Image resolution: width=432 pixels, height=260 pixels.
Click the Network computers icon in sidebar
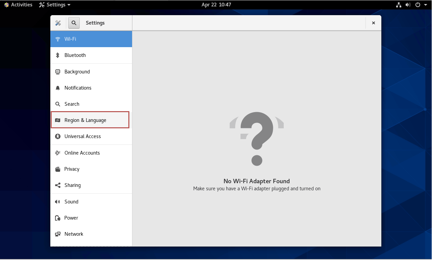pos(58,234)
